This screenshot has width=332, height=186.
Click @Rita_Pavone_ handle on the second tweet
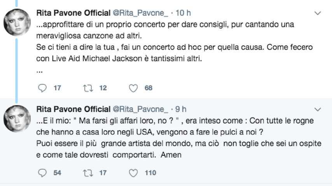click(140, 109)
